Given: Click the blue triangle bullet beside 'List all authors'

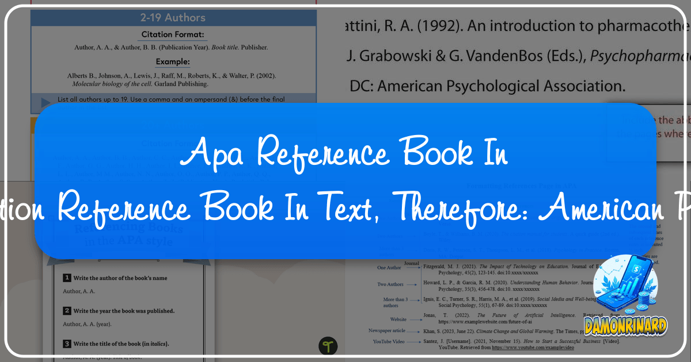Looking at the screenshot, I should [x=45, y=103].
